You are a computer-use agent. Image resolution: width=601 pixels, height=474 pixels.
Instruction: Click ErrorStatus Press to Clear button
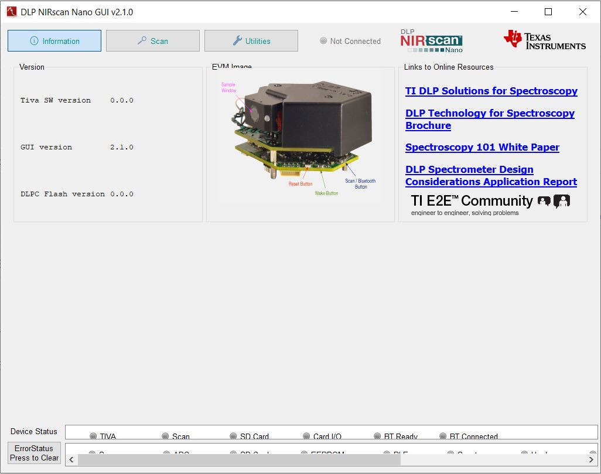tap(34, 453)
